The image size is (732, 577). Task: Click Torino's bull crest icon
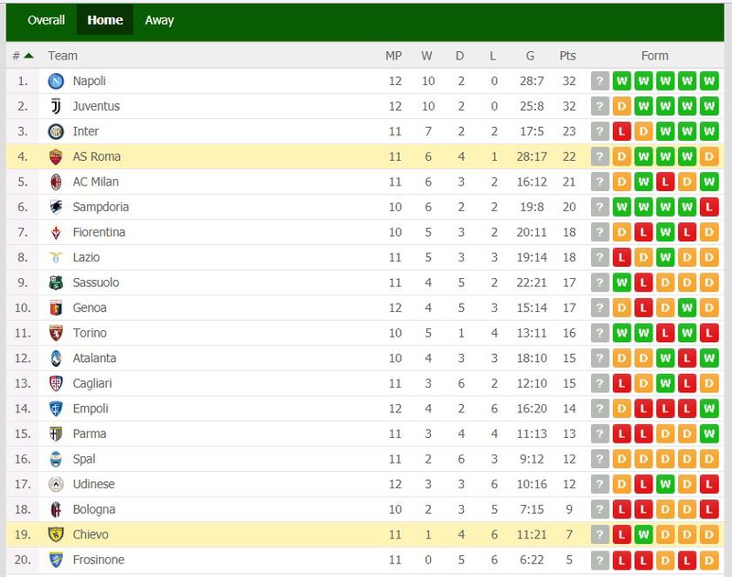(x=56, y=333)
